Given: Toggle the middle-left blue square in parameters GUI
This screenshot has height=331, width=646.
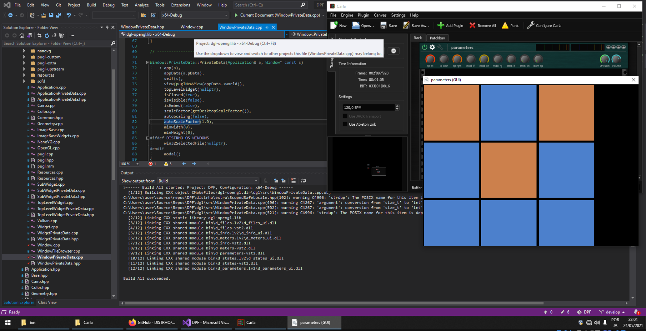Looking at the screenshot, I should 451,170.
